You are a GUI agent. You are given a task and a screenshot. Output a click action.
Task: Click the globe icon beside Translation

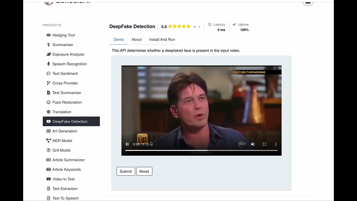coord(49,112)
